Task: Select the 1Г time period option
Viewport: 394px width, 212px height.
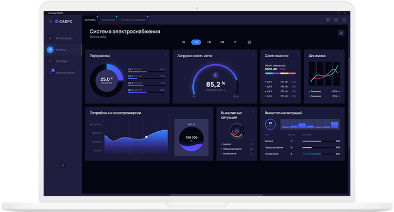Action: tap(235, 42)
